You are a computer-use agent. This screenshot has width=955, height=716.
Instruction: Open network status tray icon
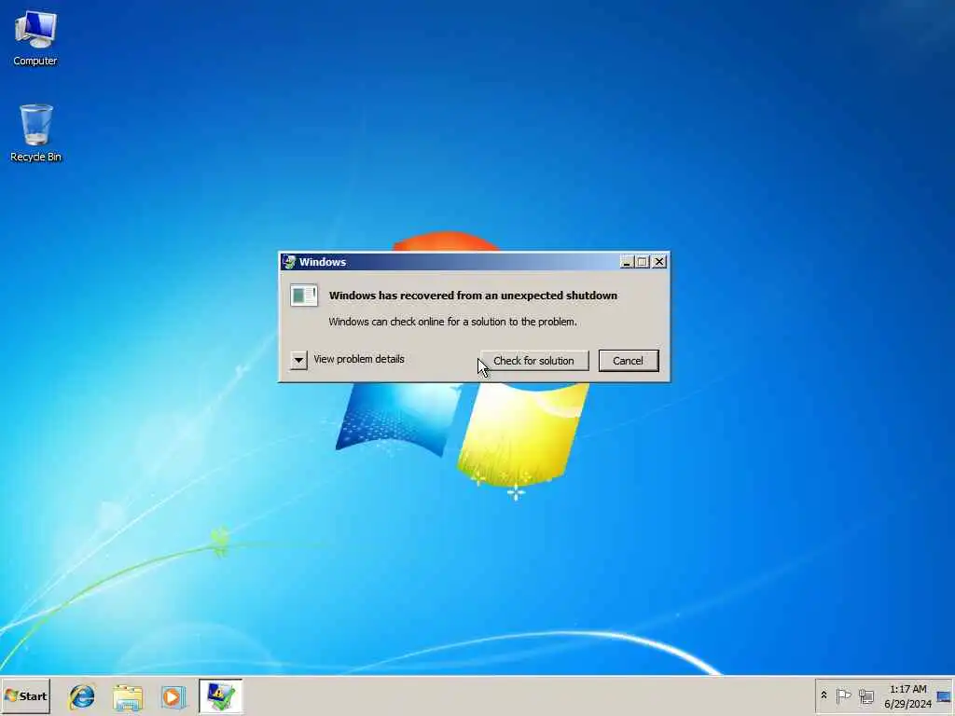tap(866, 695)
